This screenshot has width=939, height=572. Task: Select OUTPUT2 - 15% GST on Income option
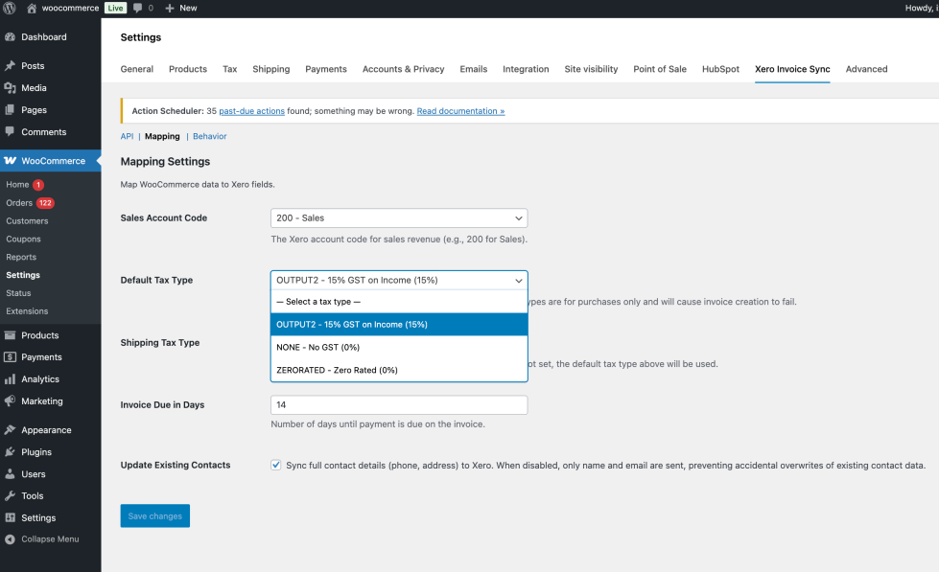coord(399,324)
